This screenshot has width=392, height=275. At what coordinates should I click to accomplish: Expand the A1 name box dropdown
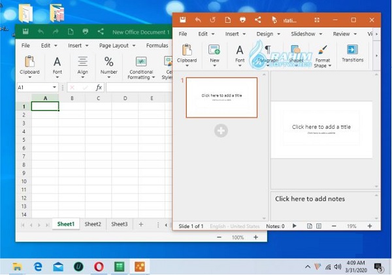click(x=54, y=88)
